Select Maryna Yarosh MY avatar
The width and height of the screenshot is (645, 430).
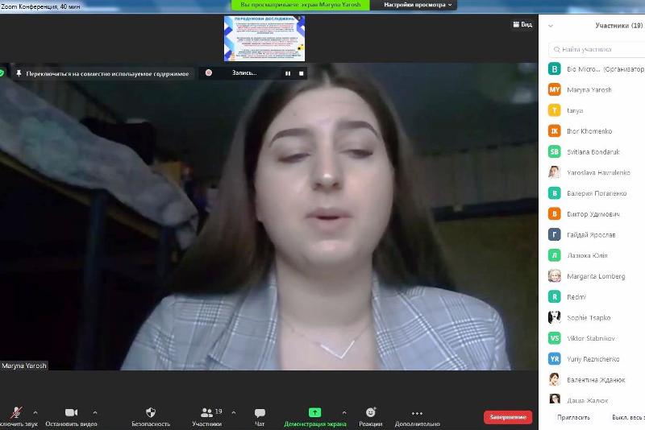(555, 89)
